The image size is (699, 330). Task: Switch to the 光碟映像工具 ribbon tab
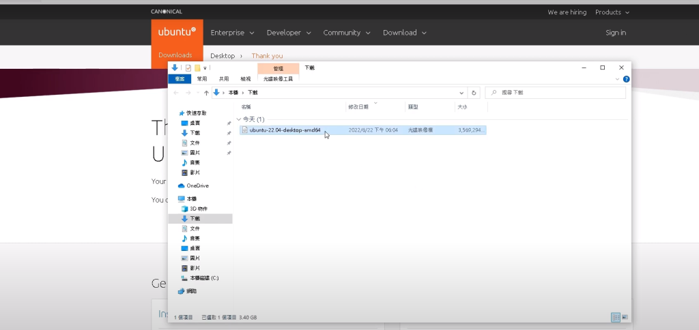(278, 79)
